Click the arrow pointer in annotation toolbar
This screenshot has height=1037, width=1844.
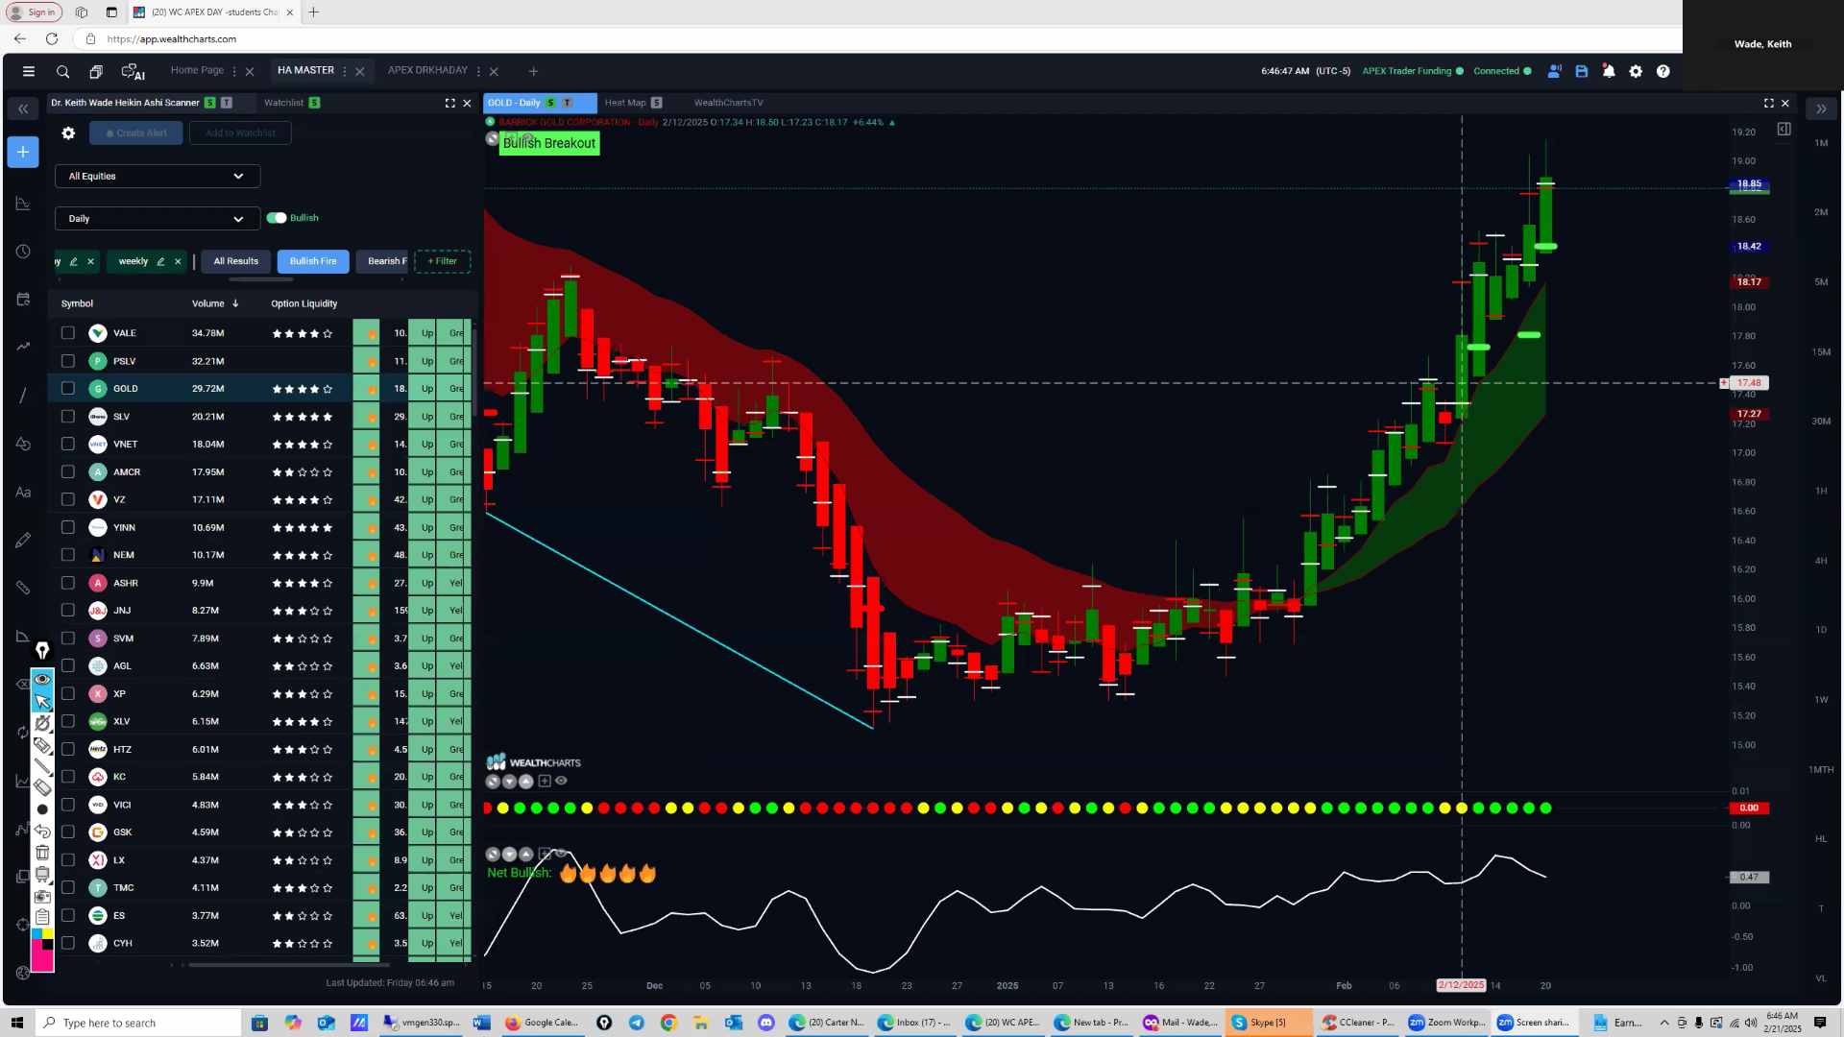coord(42,701)
